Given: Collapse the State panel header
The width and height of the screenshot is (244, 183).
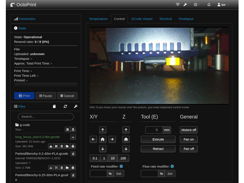Looking at the screenshot, I should point(22,28).
